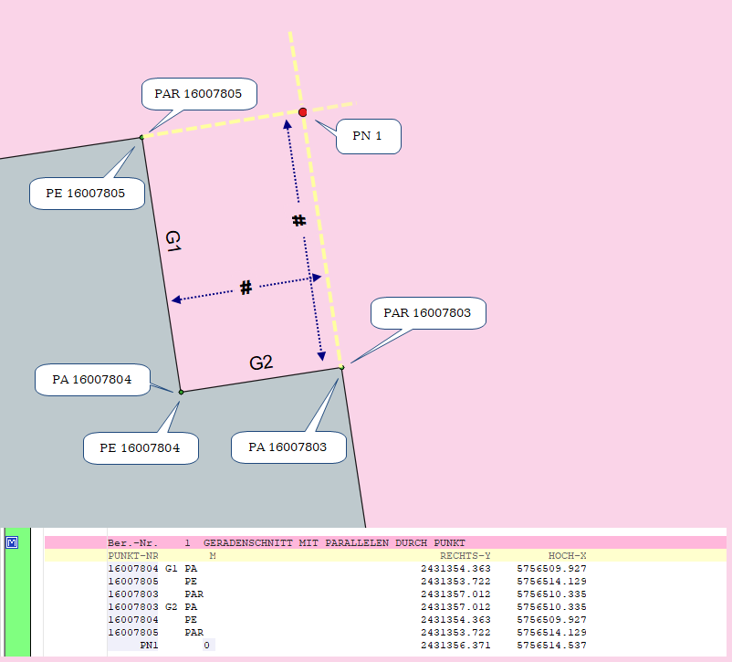Click HOCH-X value 5756514.537
Viewport: 732px width, 662px height.
pyautogui.click(x=552, y=646)
